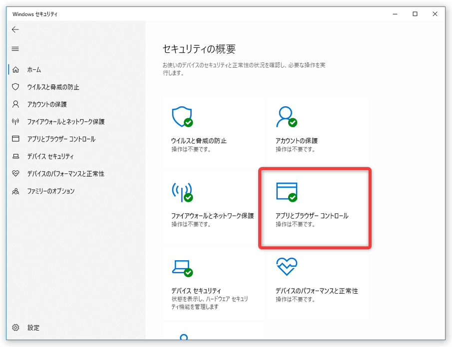Click 操作は不要です under device performance tile

295,300
